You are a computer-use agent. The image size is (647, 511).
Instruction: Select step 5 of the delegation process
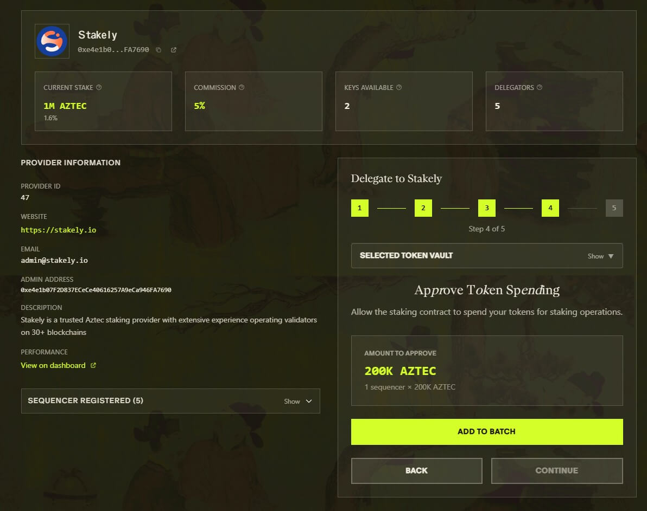click(614, 208)
